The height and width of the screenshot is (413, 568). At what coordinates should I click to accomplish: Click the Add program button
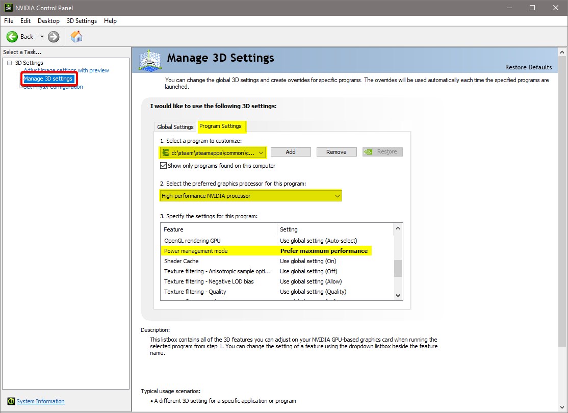291,152
